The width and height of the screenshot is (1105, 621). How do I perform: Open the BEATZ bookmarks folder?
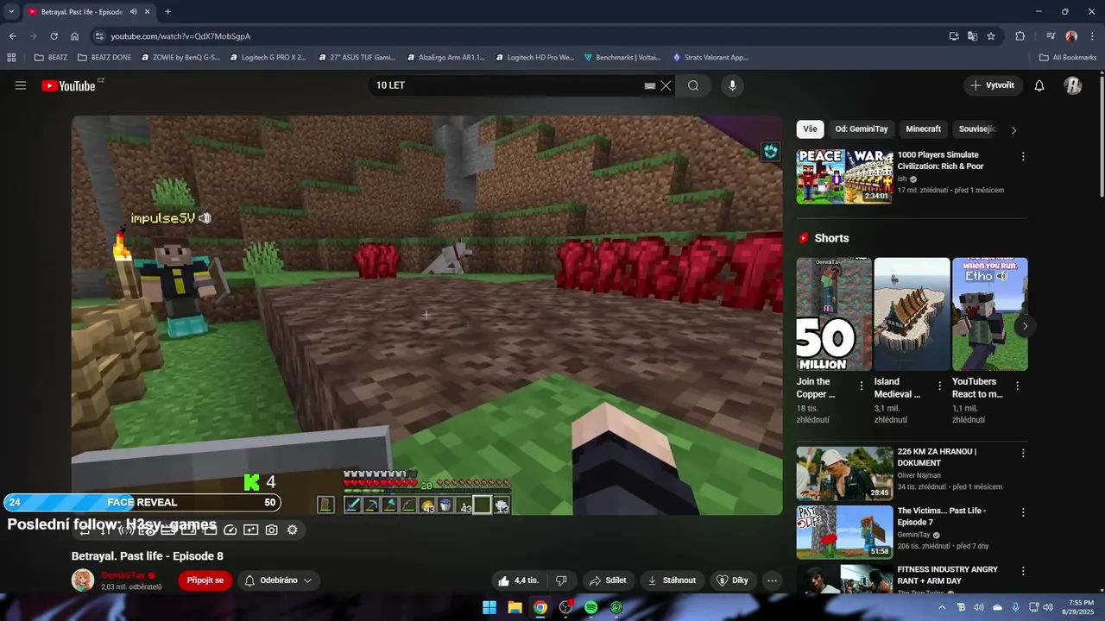pos(51,58)
